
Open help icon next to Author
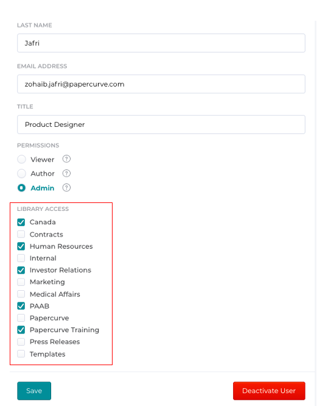point(66,173)
